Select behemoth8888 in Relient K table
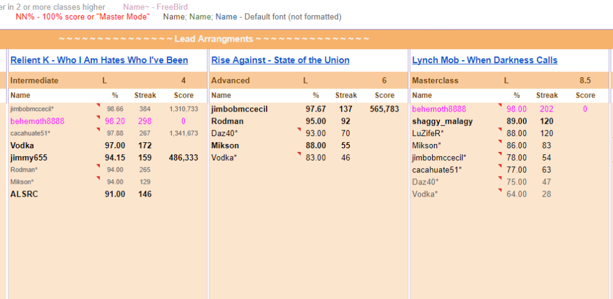This screenshot has width=613, height=299. (x=37, y=121)
